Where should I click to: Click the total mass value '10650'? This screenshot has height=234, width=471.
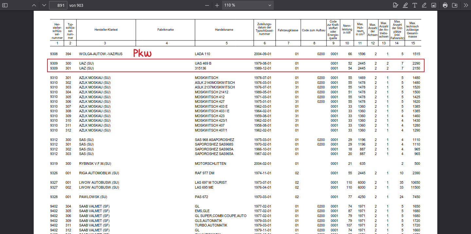415,182
